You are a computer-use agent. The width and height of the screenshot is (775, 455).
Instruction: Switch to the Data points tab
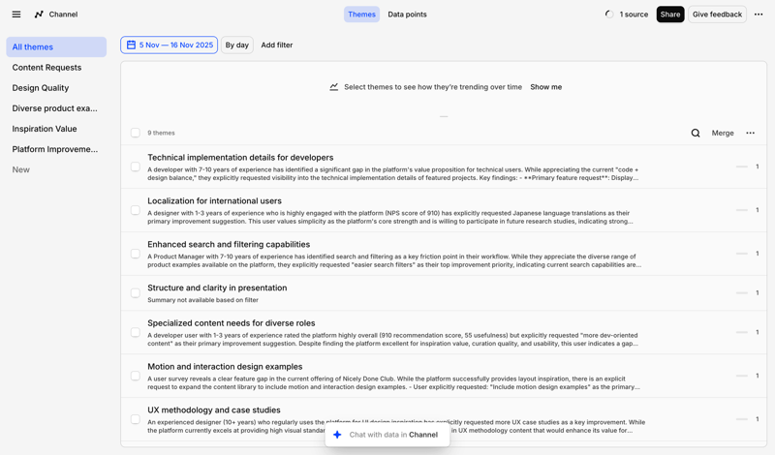[x=407, y=15]
